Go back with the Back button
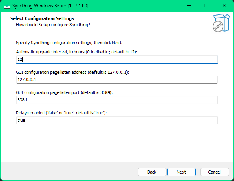The image size is (234, 181). (152, 172)
